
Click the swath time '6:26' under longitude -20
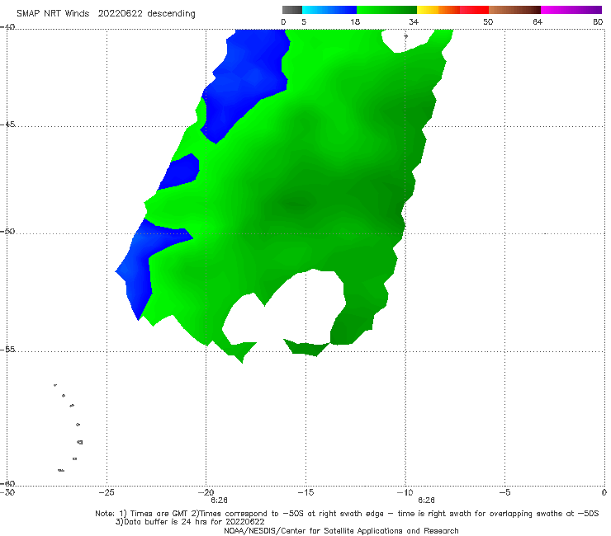[x=219, y=501]
